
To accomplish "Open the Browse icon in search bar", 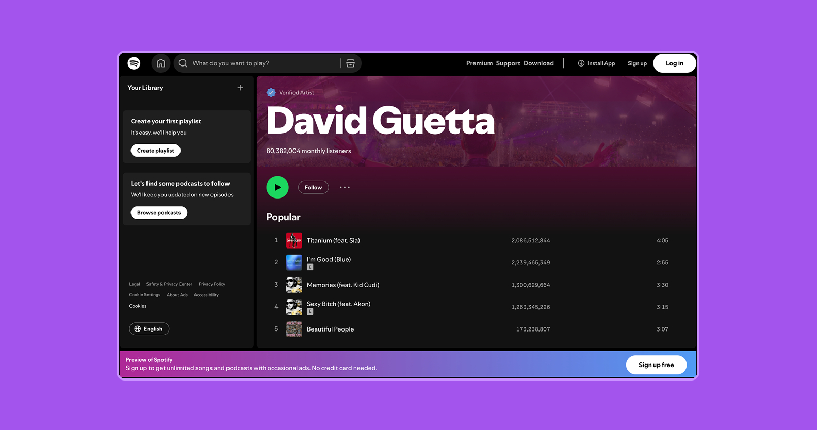I will tap(350, 63).
